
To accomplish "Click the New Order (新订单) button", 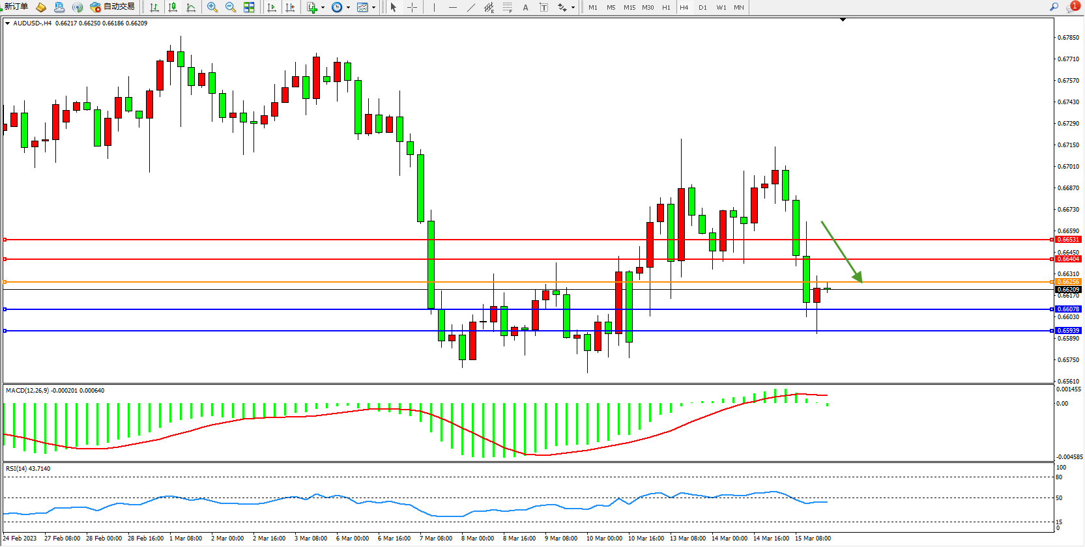I will pyautogui.click(x=16, y=7).
